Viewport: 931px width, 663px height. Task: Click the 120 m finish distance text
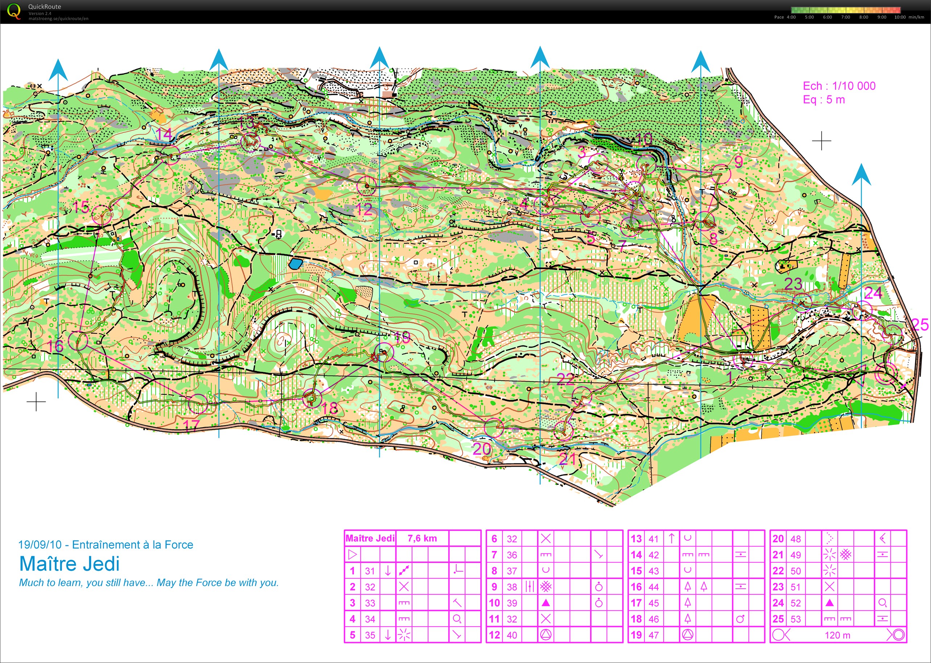[837, 635]
